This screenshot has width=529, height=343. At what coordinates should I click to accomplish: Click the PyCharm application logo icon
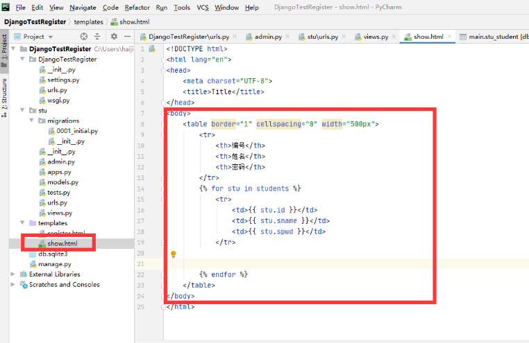pyautogui.click(x=6, y=7)
